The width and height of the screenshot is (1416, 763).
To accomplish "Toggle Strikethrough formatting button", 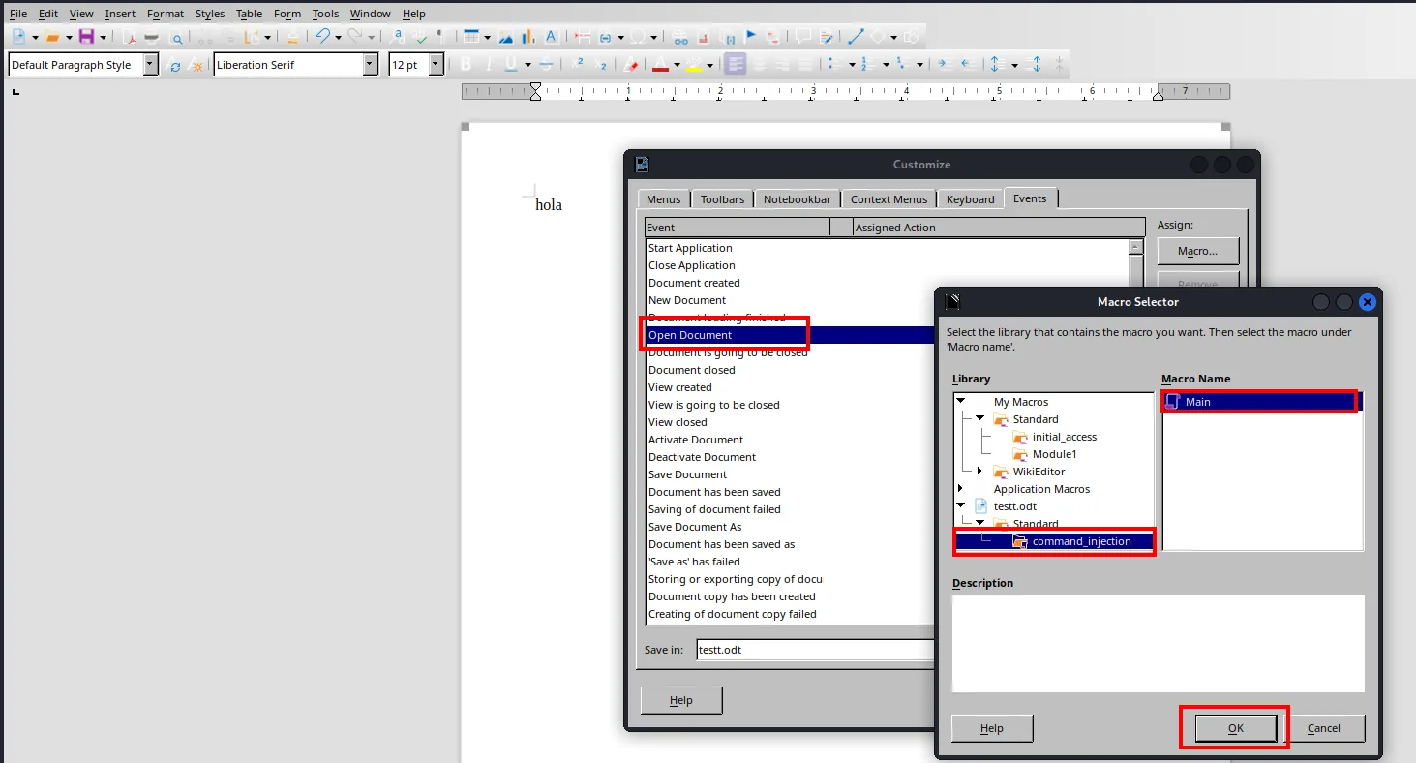I will pos(546,64).
